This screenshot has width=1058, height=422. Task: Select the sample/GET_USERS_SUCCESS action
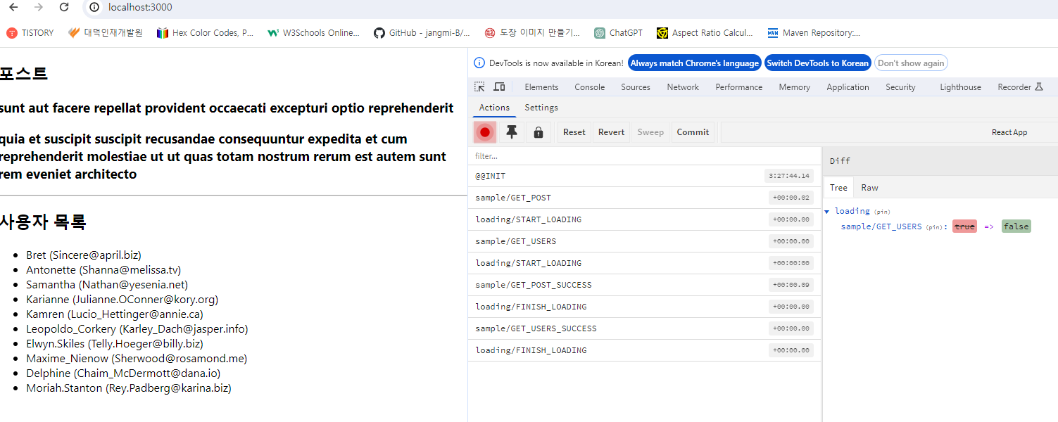[644, 328]
